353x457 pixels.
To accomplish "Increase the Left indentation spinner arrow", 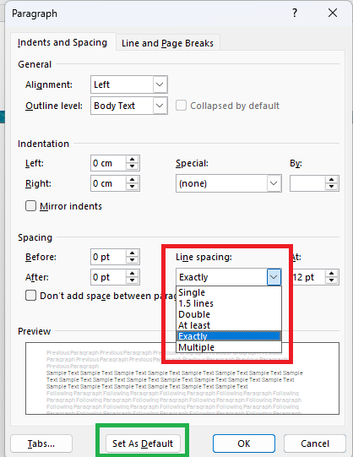I will click(x=133, y=160).
